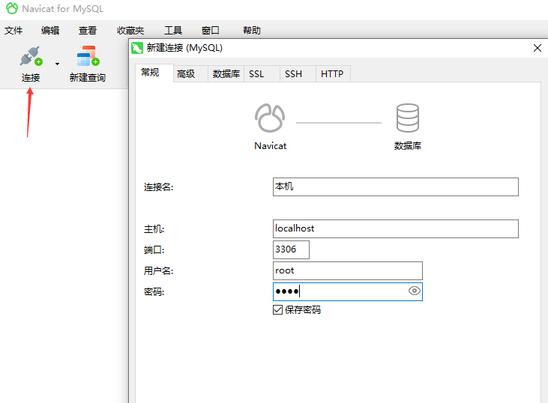The width and height of the screenshot is (548, 403).
Task: Switch to the HTTP tab
Action: click(333, 73)
